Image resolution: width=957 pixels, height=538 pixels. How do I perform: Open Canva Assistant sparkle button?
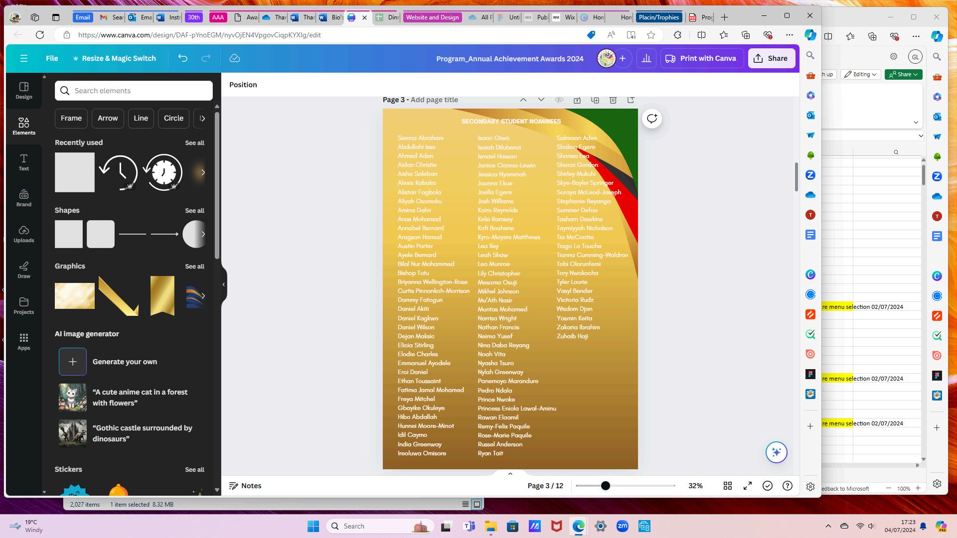776,452
